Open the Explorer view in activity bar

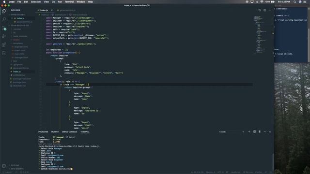[4, 11]
